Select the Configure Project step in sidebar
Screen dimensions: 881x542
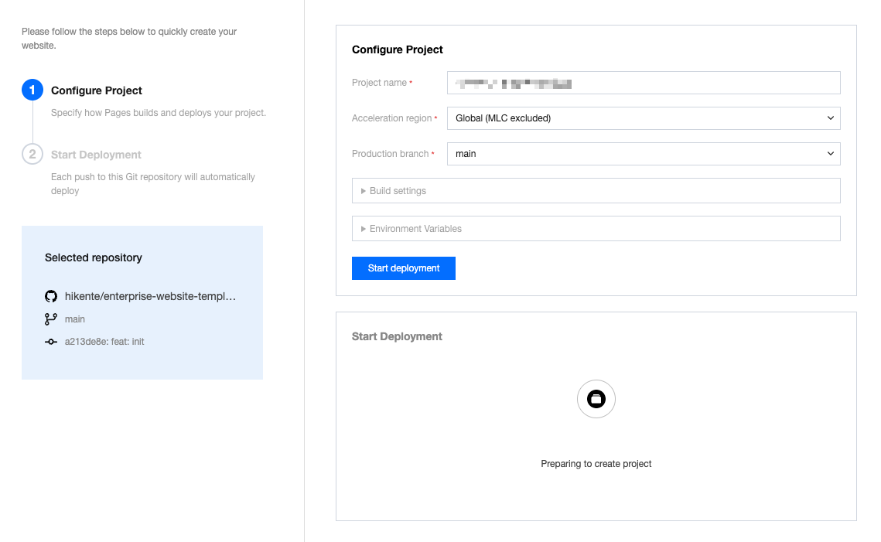tap(97, 90)
